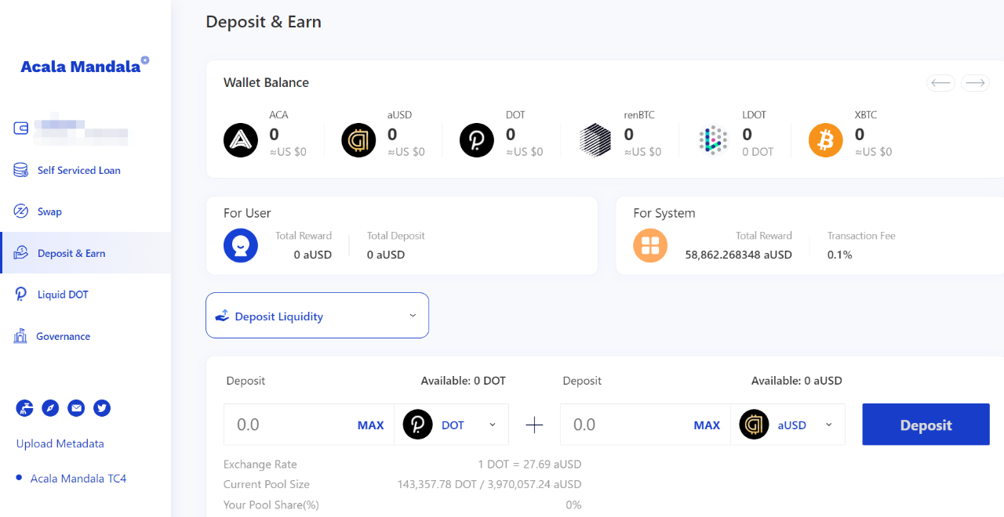Click the 'Current Pool Size' label

pos(267,484)
